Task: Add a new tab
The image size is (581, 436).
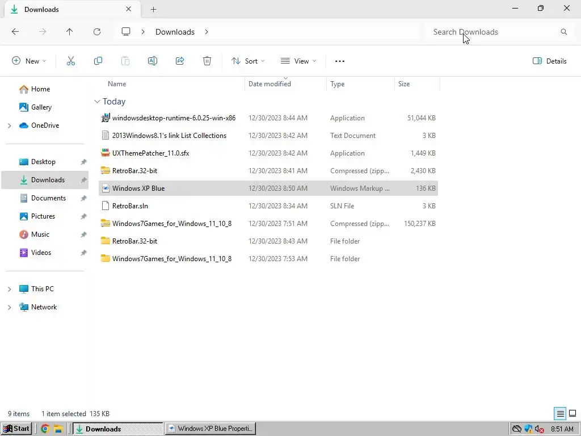Action: point(153,10)
